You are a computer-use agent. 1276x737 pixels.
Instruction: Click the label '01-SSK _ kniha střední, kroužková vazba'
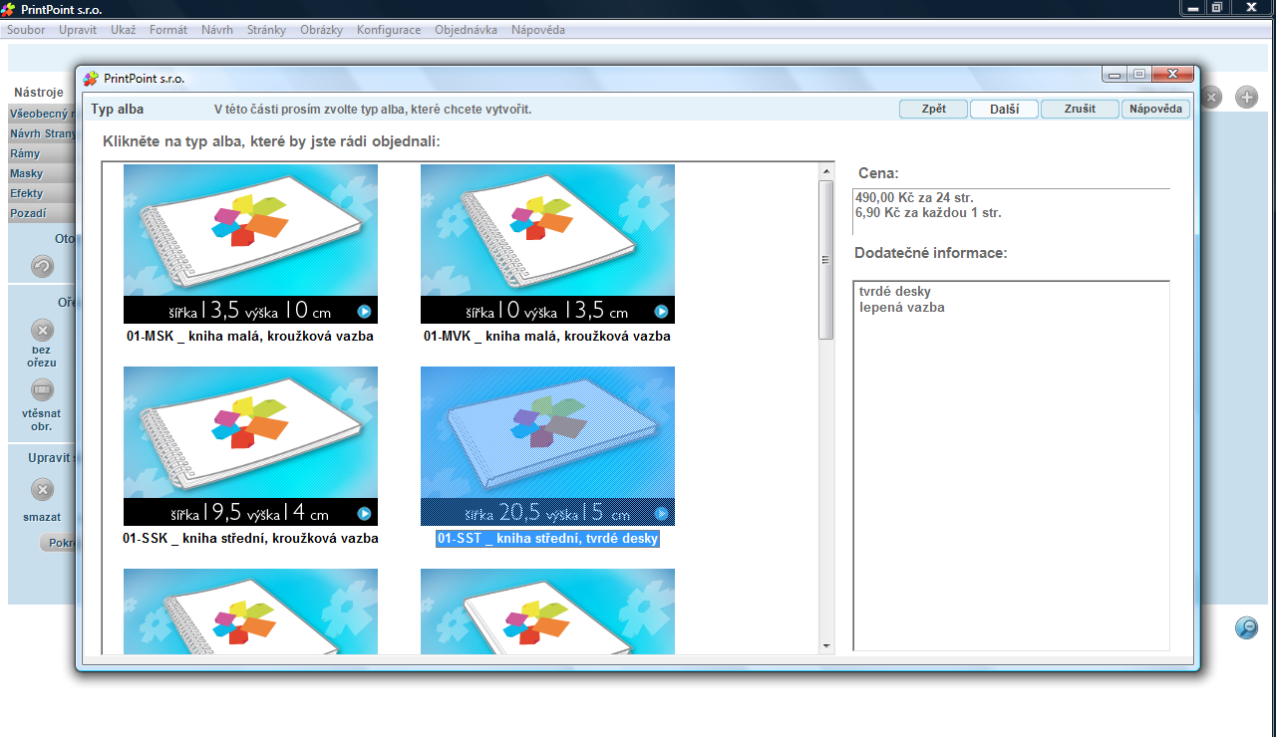click(250, 539)
